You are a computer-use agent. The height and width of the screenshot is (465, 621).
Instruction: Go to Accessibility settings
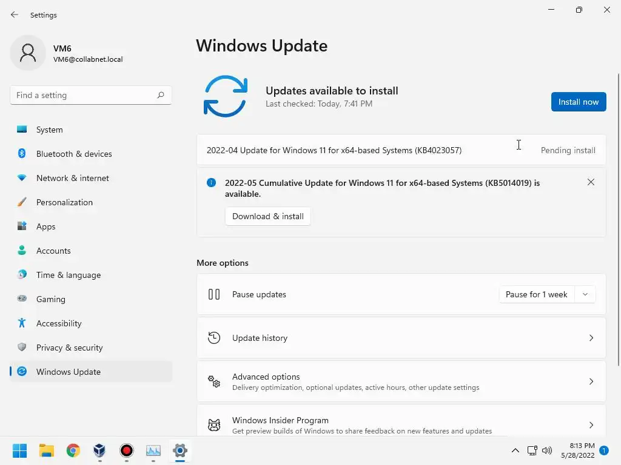click(x=91, y=323)
